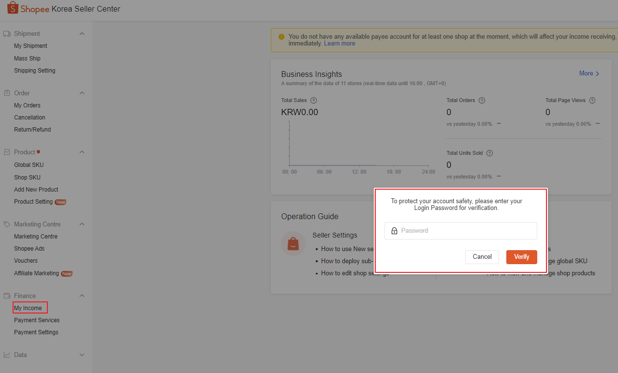The image size is (618, 373).
Task: Cancel the password verification dialog
Action: (x=482, y=257)
